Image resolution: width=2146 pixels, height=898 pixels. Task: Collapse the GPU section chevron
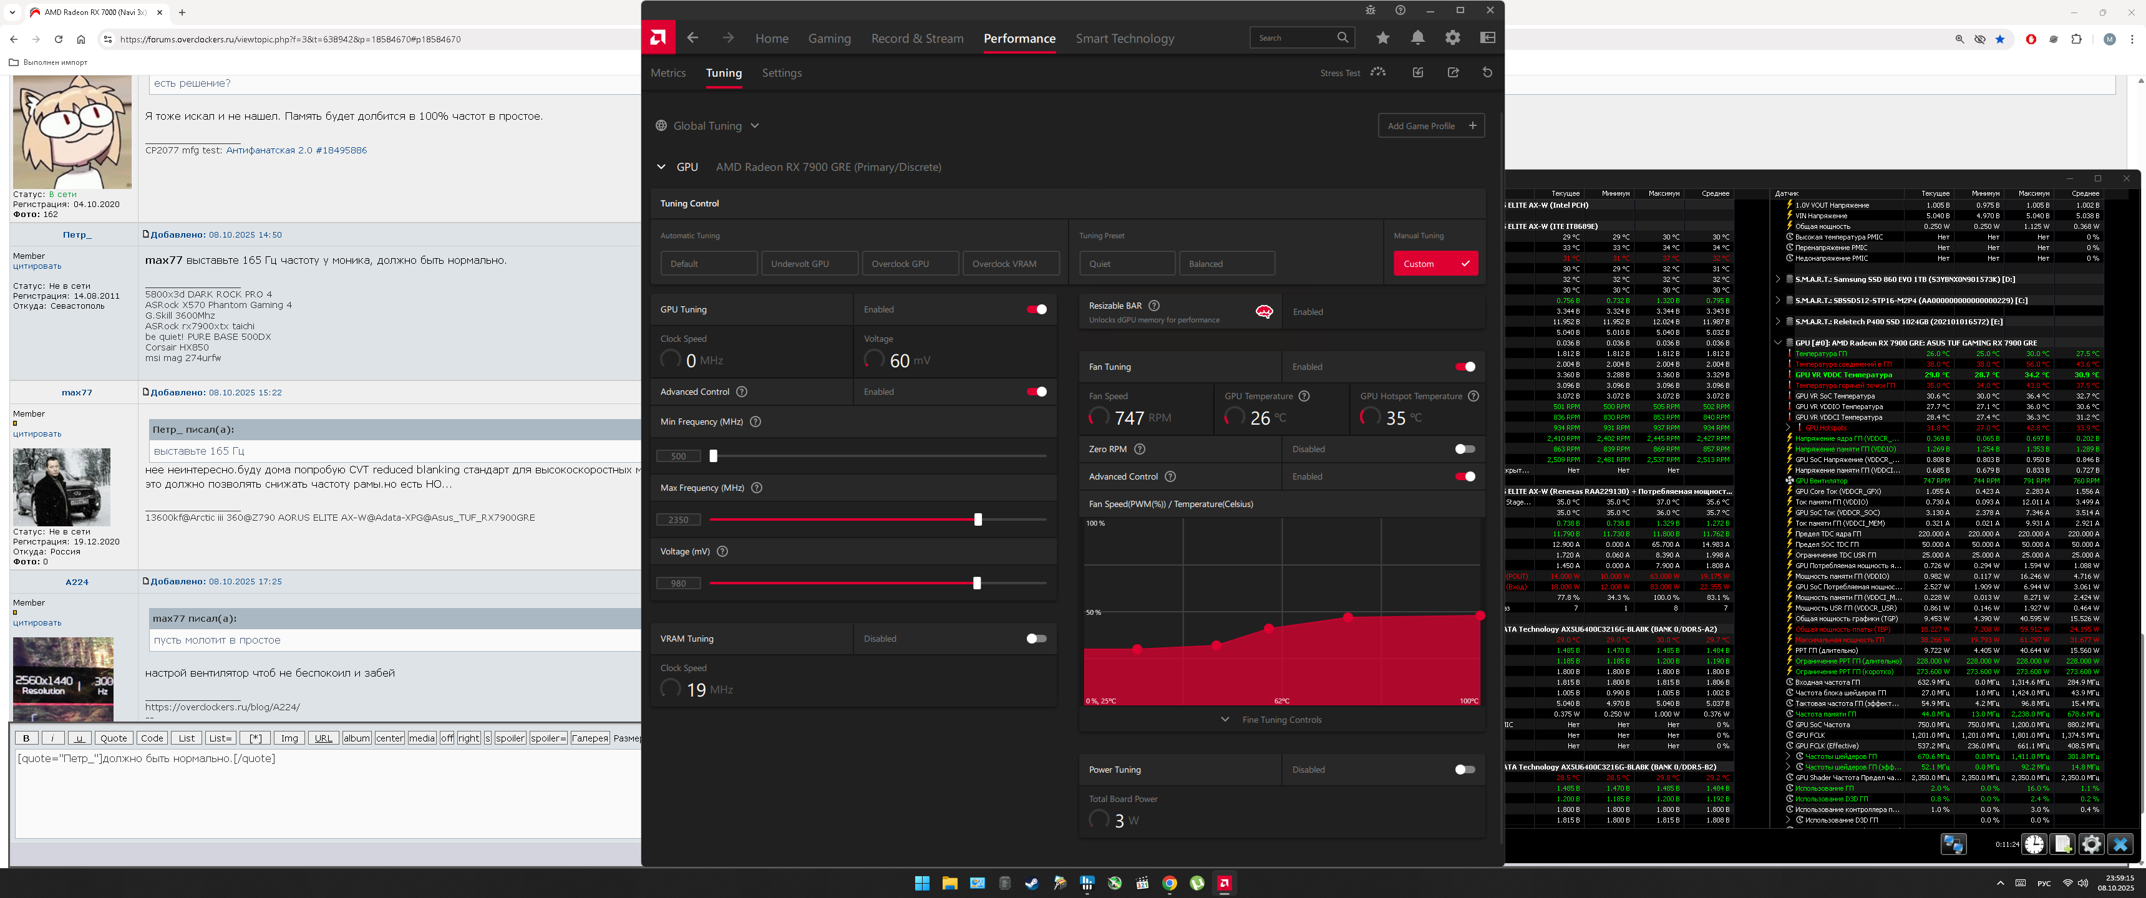coord(661,167)
